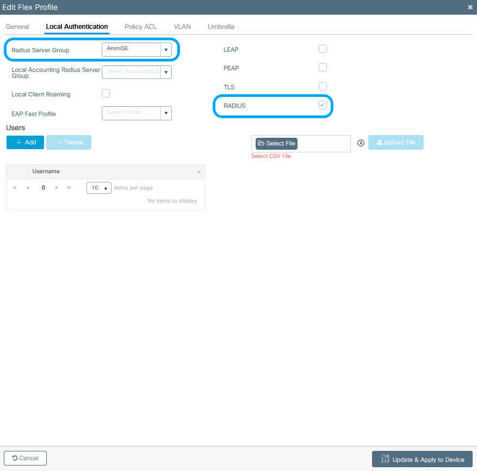This screenshot has width=477, height=471.
Task: Enable the LEAP checkbox
Action: tap(323, 48)
